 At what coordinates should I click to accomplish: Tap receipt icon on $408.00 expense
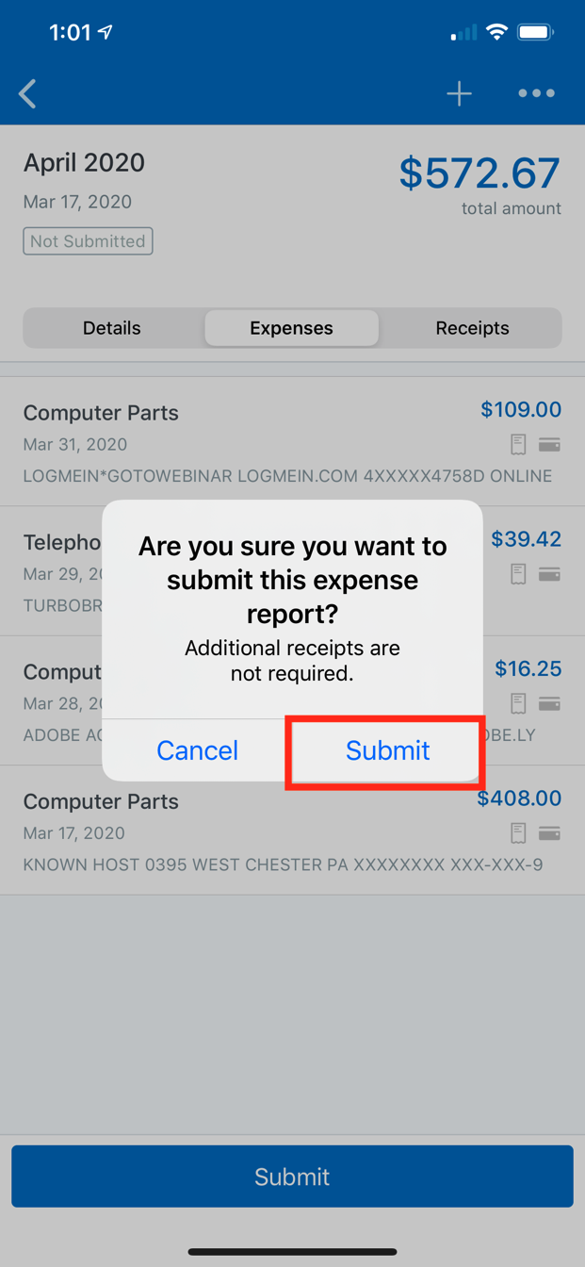click(518, 832)
